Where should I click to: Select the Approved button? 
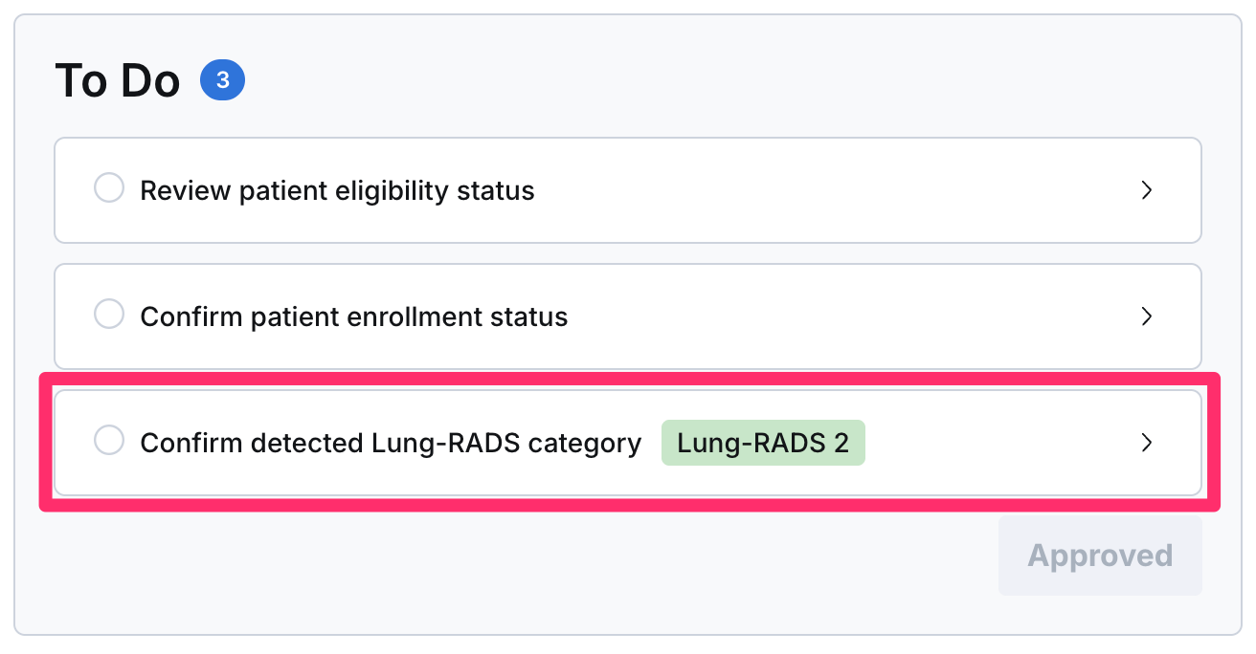(x=1100, y=556)
